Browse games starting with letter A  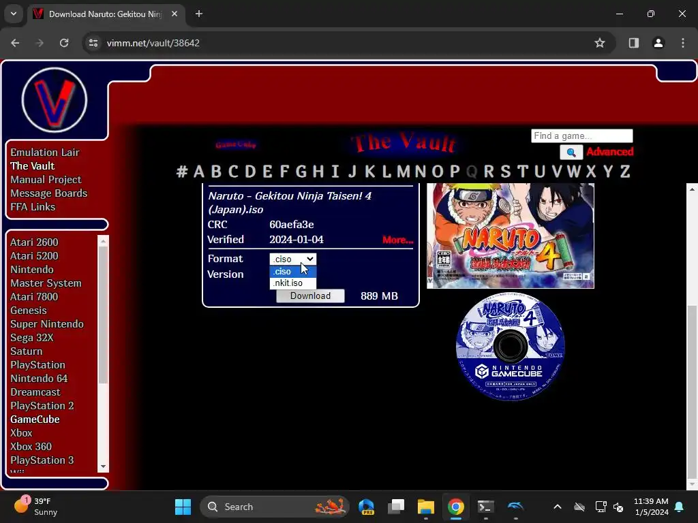pyautogui.click(x=199, y=171)
